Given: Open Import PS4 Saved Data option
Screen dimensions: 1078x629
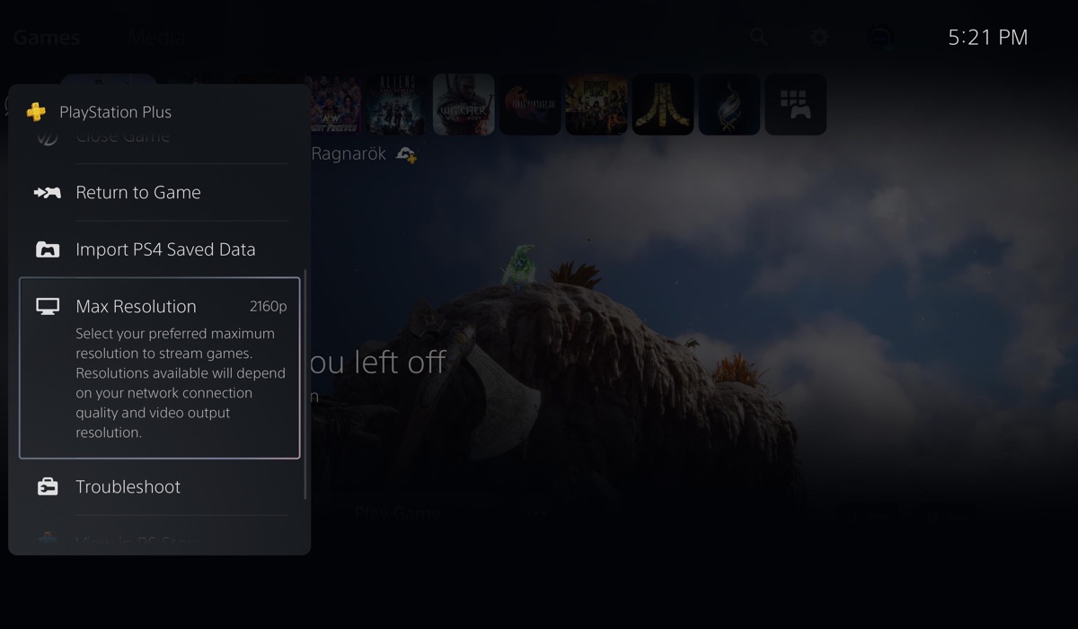Looking at the screenshot, I should click(160, 249).
